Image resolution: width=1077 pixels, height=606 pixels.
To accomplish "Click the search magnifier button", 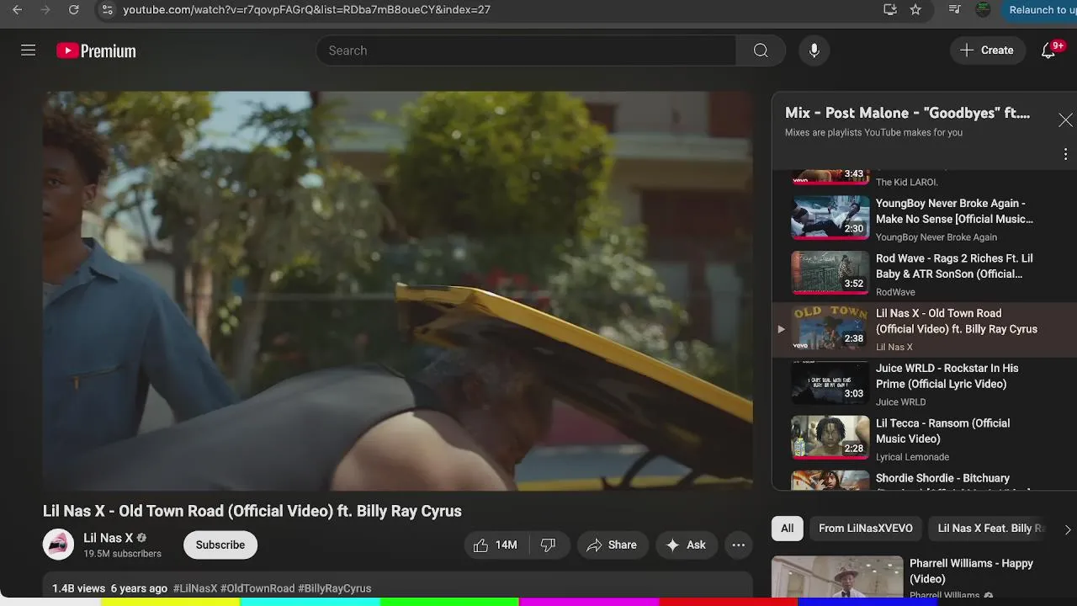I will [x=761, y=50].
